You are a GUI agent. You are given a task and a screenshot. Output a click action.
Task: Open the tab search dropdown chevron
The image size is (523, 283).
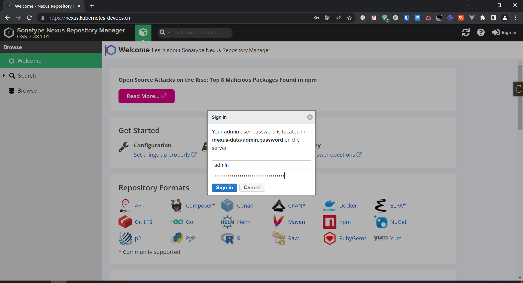click(468, 5)
